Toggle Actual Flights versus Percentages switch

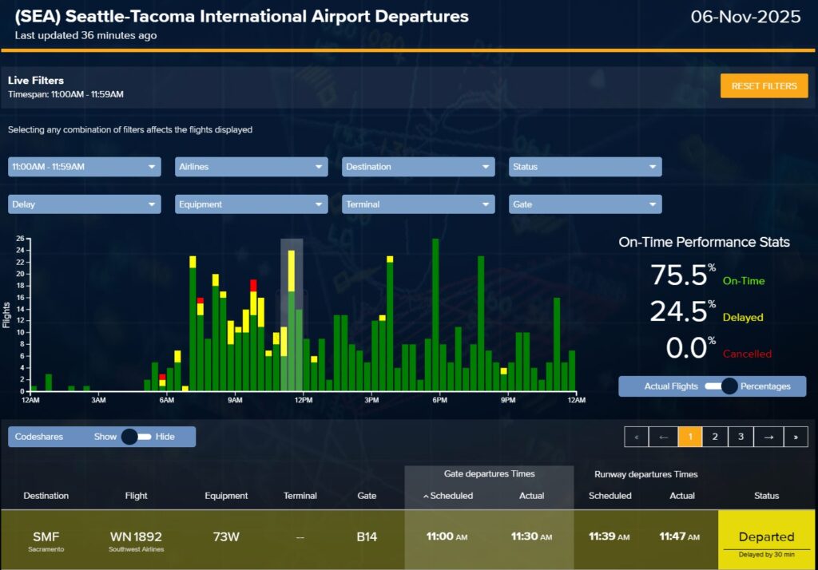(728, 386)
